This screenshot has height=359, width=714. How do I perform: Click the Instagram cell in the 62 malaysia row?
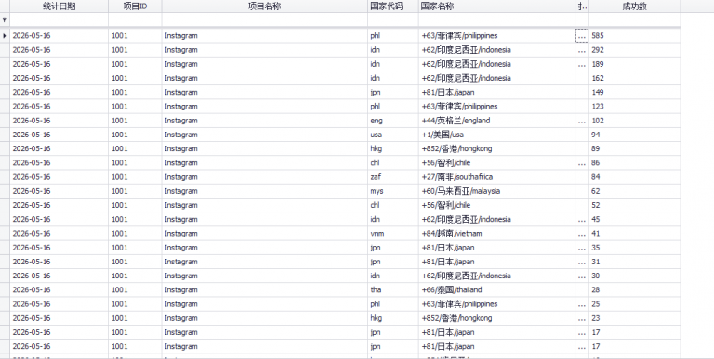coord(265,191)
